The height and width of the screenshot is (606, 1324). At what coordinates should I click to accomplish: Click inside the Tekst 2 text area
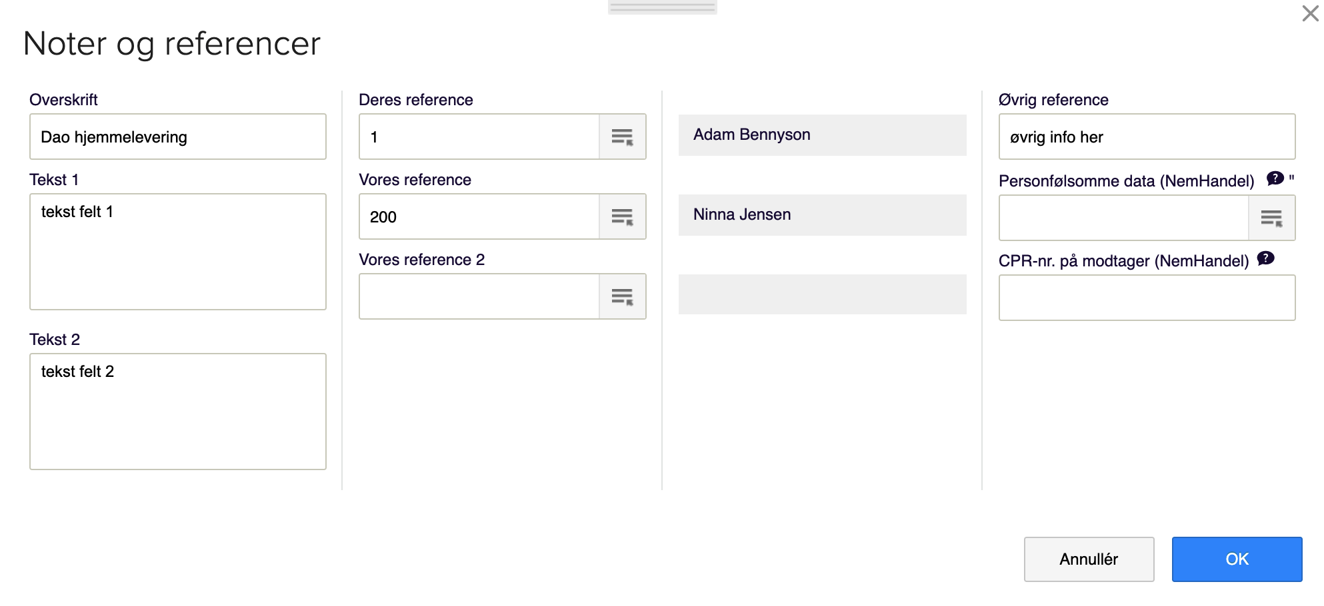(x=177, y=412)
